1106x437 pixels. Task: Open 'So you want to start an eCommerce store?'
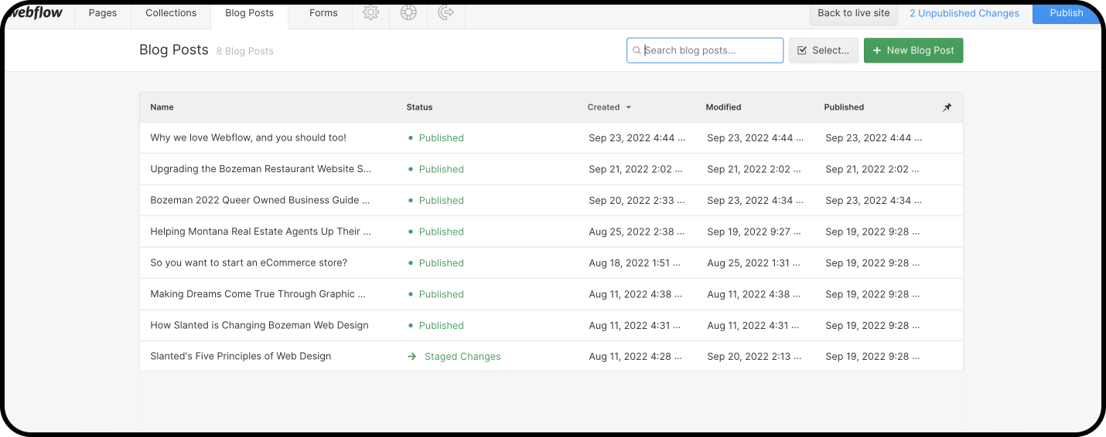(x=249, y=263)
